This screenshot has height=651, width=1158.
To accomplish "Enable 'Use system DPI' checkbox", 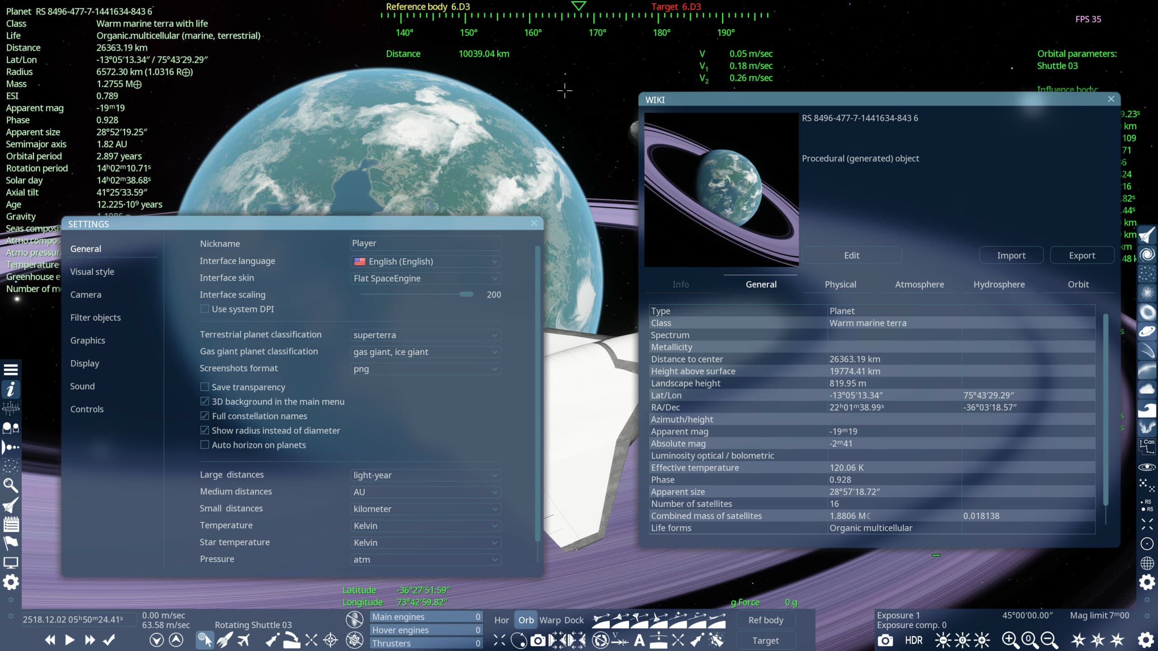I will click(204, 309).
